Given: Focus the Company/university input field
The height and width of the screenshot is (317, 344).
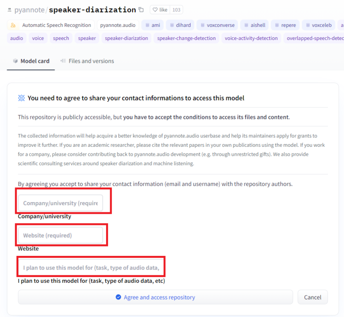Looking at the screenshot, I should 60,203.
